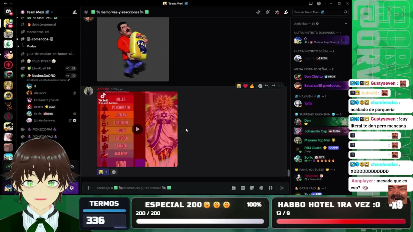Toggle channel notification bell in header
413x232 pixels.
pos(267,12)
